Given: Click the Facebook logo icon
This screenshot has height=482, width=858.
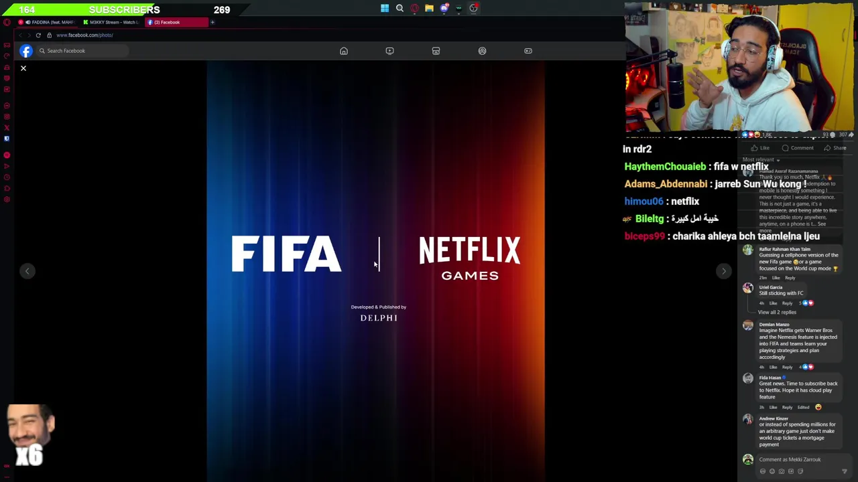Looking at the screenshot, I should (25, 51).
